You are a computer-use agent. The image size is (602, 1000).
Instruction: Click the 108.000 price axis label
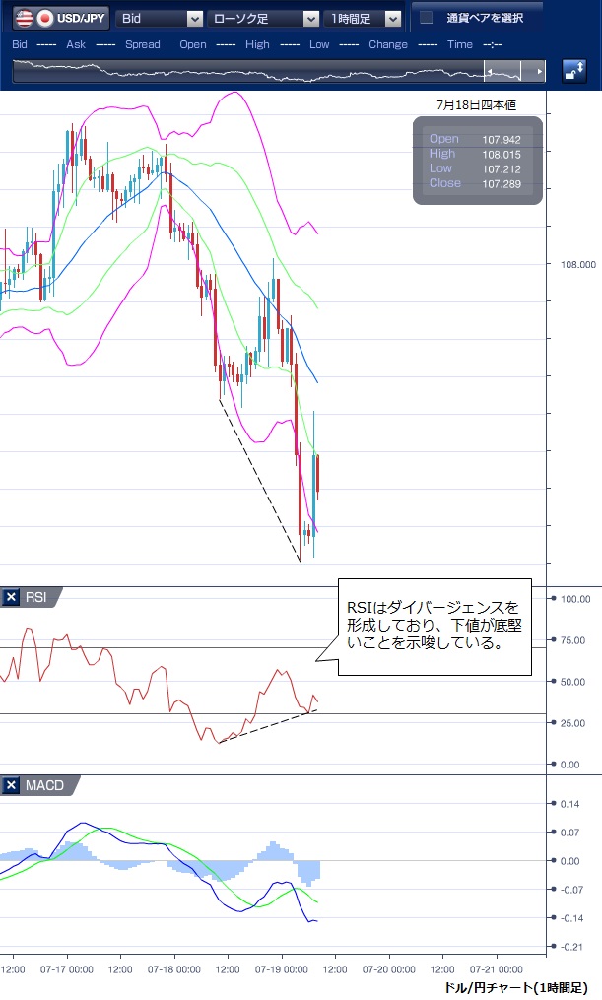(577, 264)
